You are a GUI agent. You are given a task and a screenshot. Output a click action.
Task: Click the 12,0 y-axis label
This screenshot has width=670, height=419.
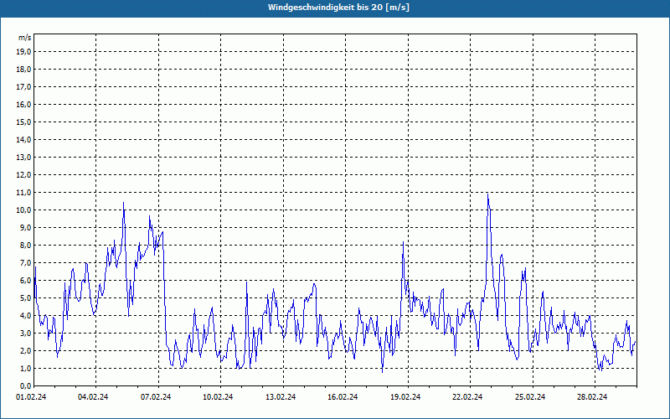(x=23, y=175)
